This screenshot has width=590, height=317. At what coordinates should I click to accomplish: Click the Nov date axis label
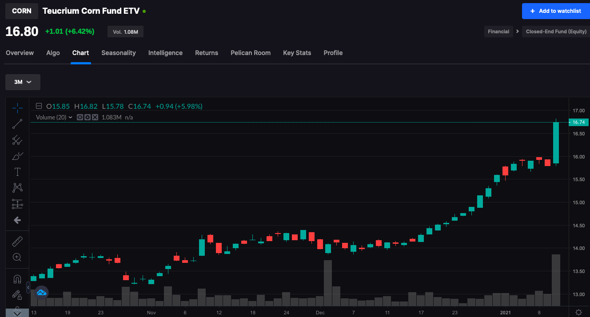click(x=151, y=313)
